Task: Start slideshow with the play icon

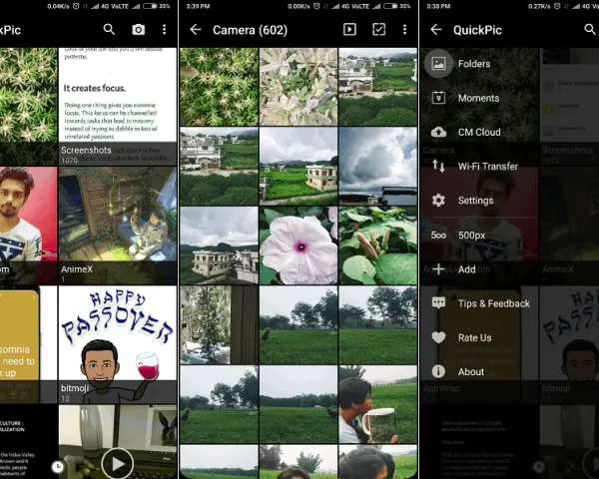Action: 349,29
